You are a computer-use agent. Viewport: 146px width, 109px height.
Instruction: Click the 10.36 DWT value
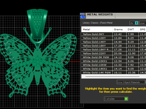click(131, 73)
